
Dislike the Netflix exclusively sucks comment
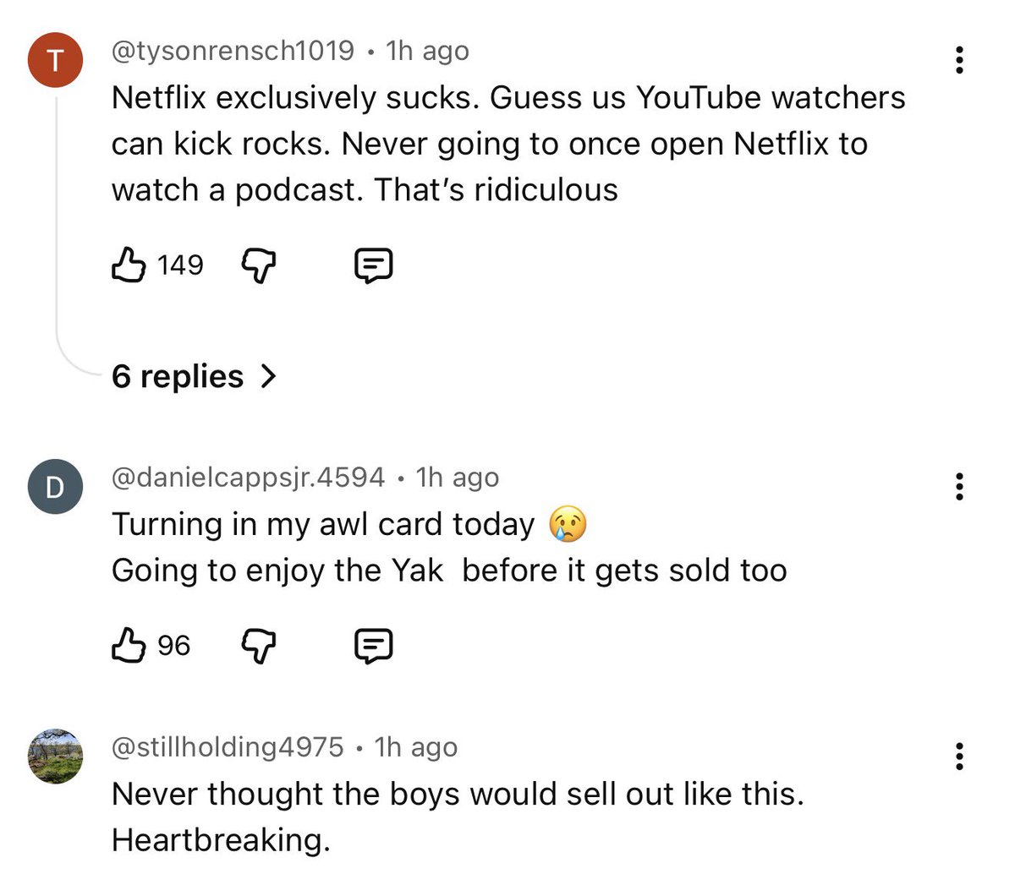click(260, 266)
